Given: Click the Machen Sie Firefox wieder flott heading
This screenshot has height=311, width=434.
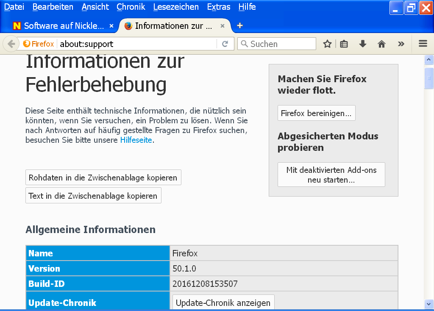Looking at the screenshot, I should coord(322,84).
